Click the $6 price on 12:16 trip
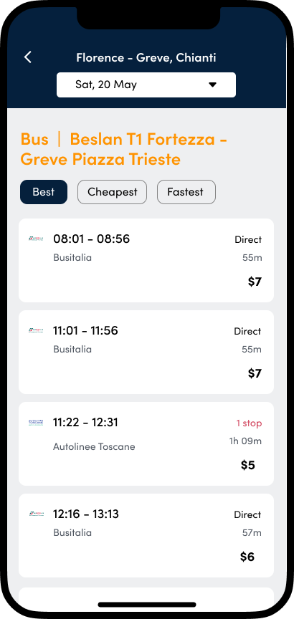This screenshot has height=619, width=294. [x=247, y=557]
